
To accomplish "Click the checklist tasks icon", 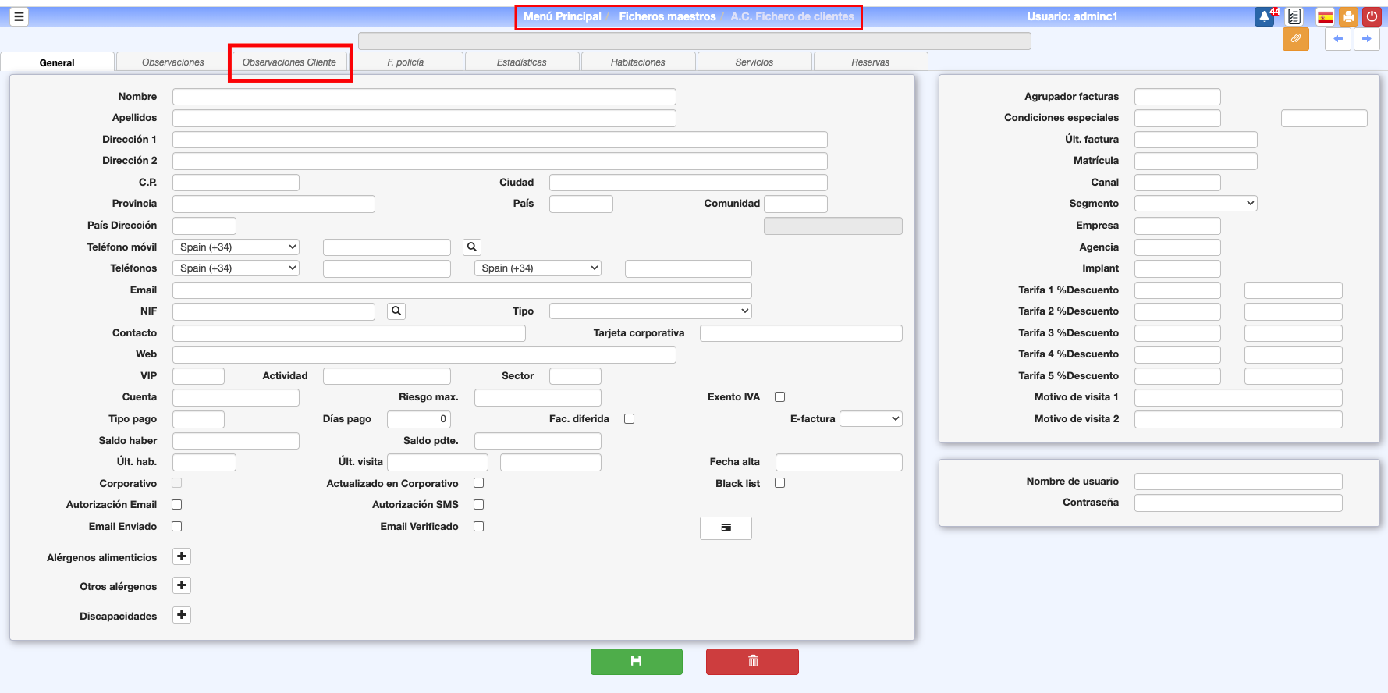I will [x=1294, y=16].
